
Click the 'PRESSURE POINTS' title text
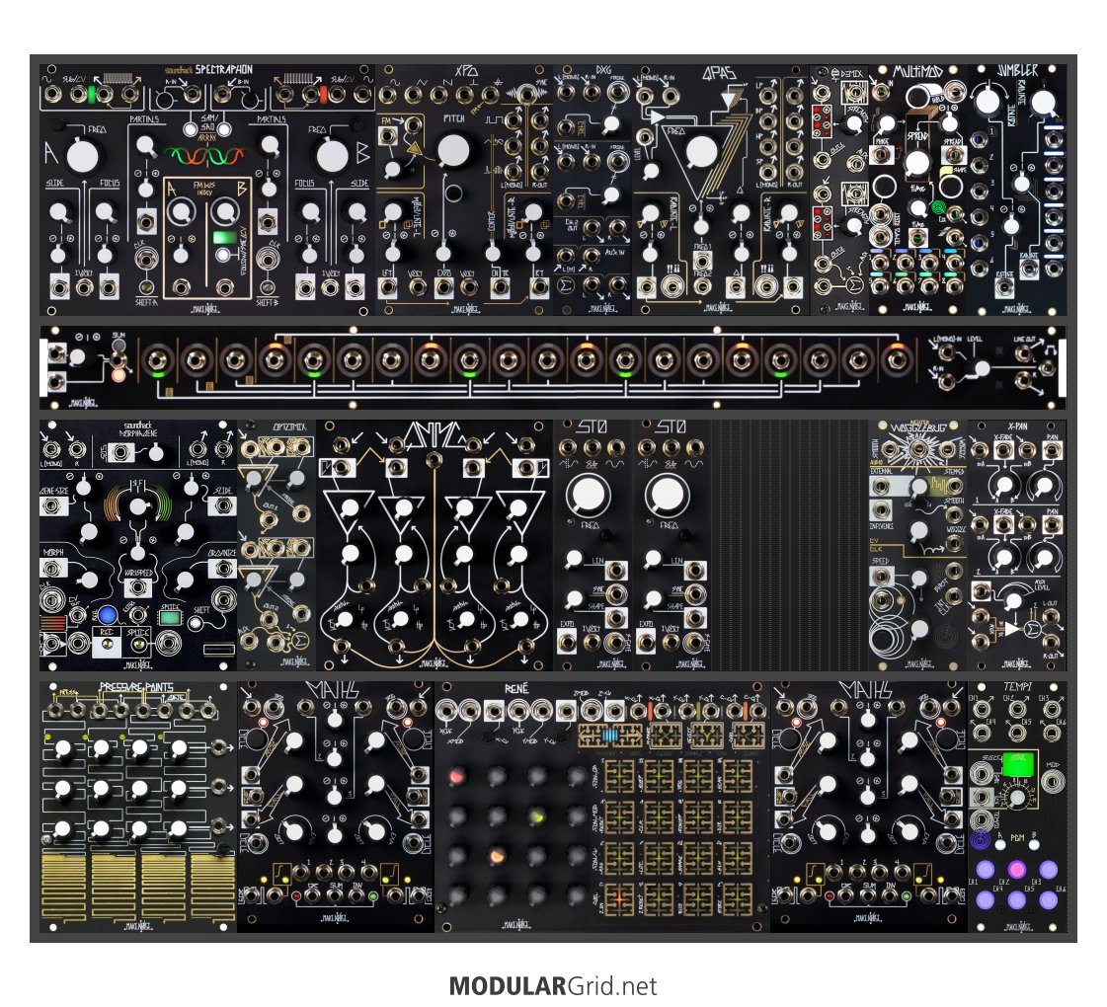[136, 687]
